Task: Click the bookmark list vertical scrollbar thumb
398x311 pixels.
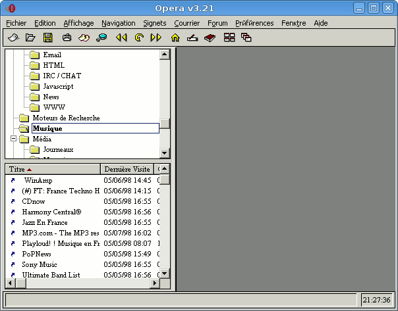Action: 165,179
